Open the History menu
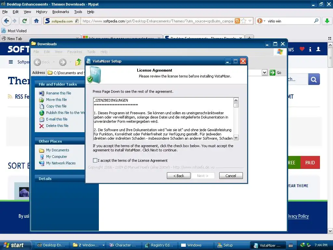This screenshot has width=333, height=250. coord(42,12)
